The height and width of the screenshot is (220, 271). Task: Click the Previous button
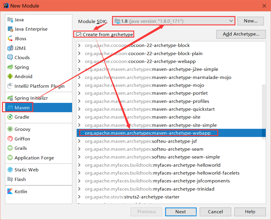(x=146, y=212)
